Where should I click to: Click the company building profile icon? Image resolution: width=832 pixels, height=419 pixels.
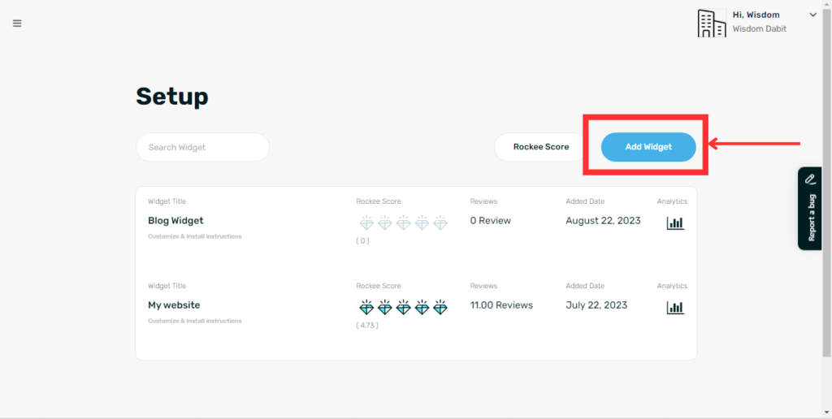tap(712, 23)
